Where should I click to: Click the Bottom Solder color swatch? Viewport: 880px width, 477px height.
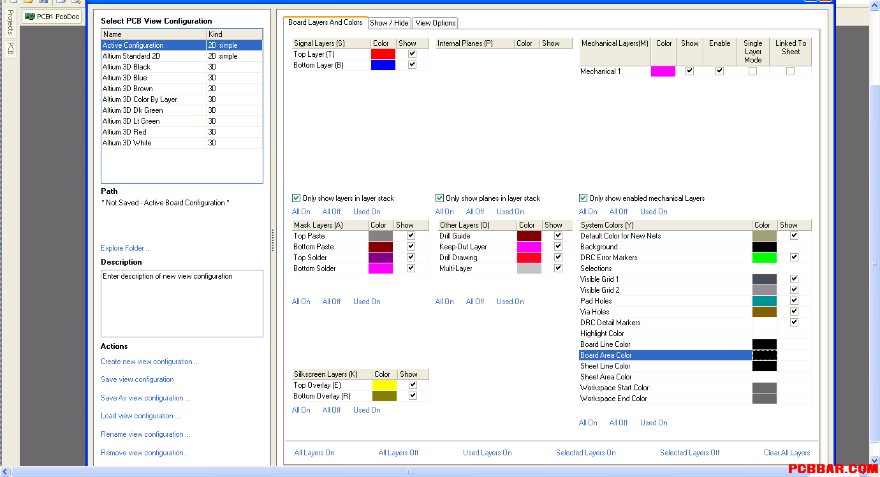point(381,268)
